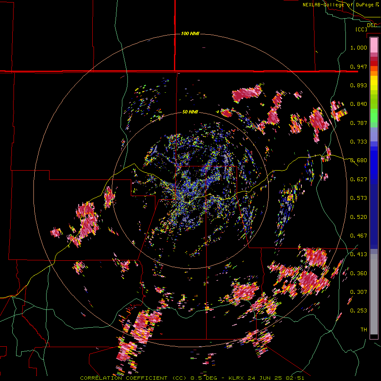Click the 1.000 legend value
Image resolution: width=381 pixels, height=381 pixels.
pyautogui.click(x=359, y=47)
